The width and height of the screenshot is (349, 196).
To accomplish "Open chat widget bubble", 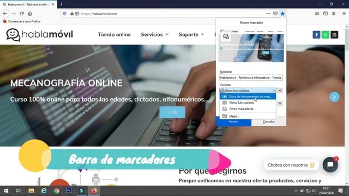I will pyautogui.click(x=330, y=164).
